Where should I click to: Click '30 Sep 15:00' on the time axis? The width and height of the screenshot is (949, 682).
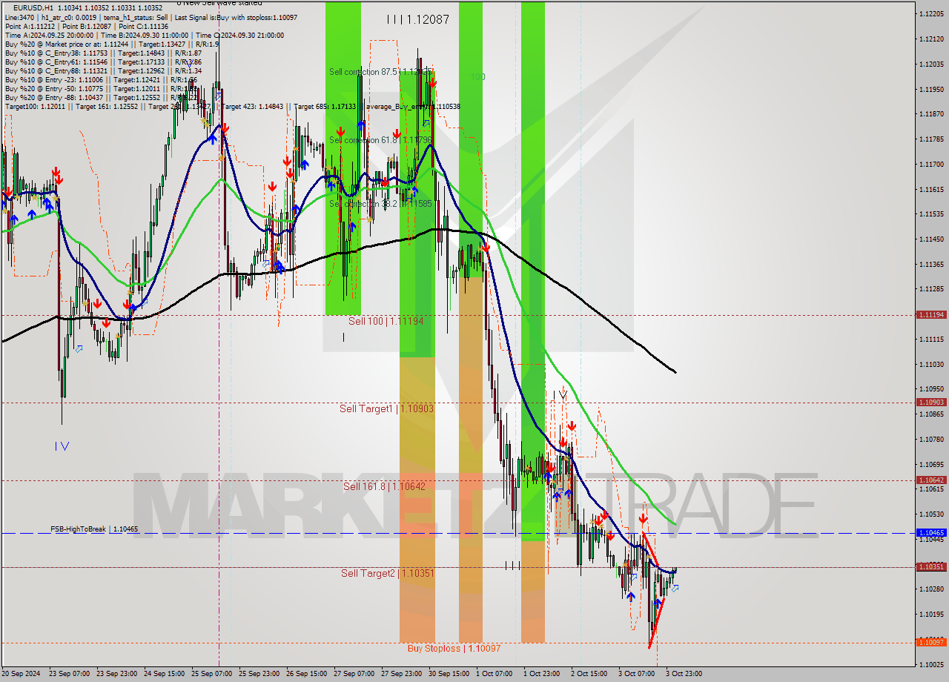449,674
